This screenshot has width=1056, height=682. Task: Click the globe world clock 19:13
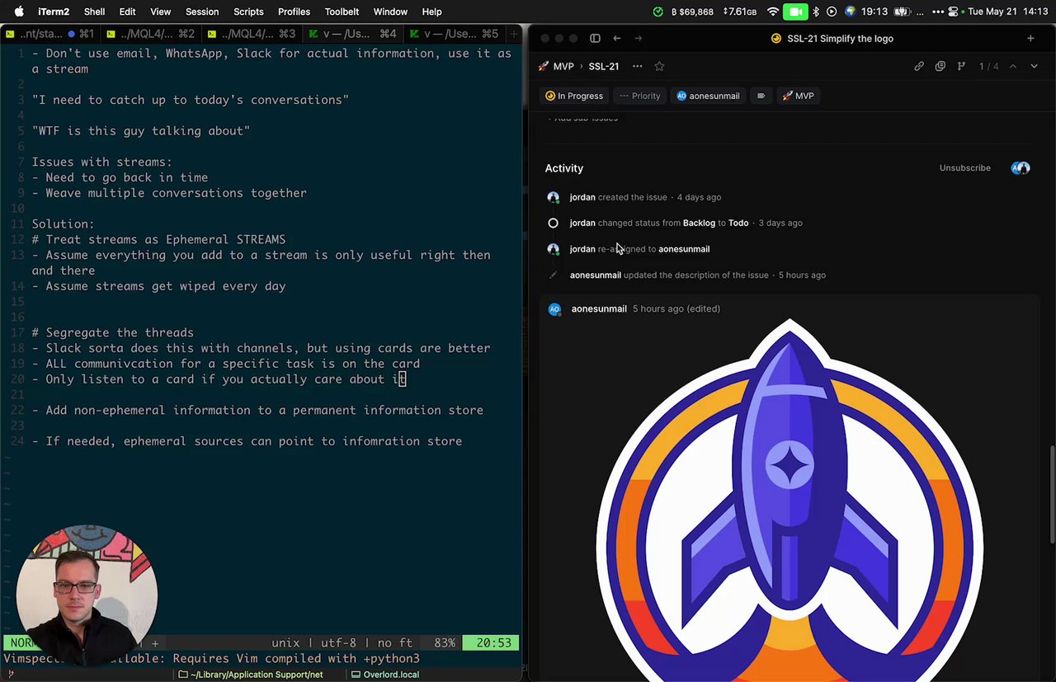pyautogui.click(x=865, y=12)
